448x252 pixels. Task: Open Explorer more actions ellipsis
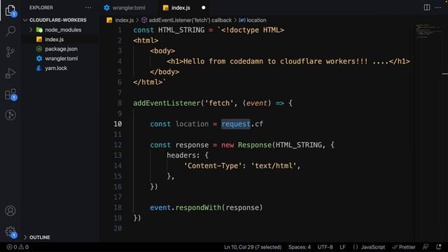[88, 8]
